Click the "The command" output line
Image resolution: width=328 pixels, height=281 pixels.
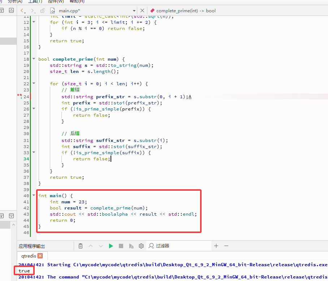click(x=173, y=277)
